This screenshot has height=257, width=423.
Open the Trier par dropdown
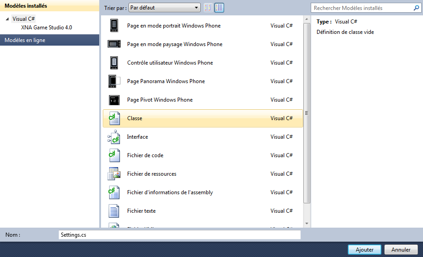coord(164,8)
